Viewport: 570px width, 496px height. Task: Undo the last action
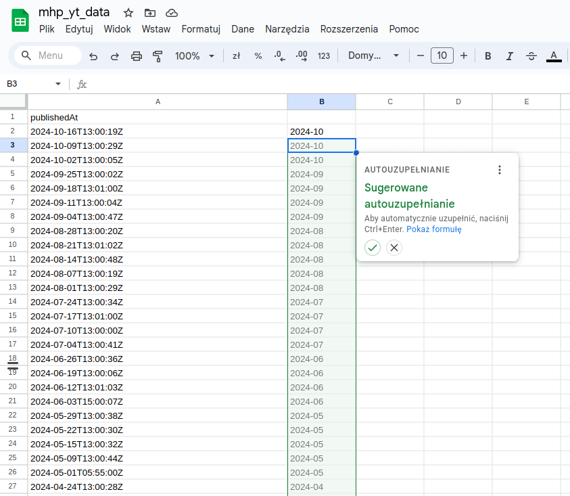(93, 55)
